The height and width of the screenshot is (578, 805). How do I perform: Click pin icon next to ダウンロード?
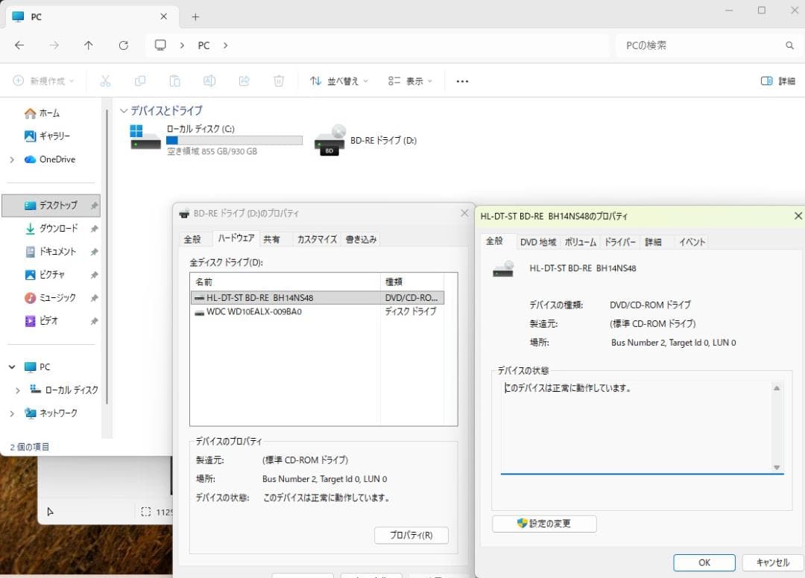[x=94, y=229]
